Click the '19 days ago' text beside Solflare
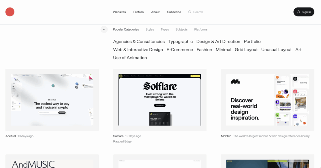The width and height of the screenshot is (321, 168). tap(133, 136)
